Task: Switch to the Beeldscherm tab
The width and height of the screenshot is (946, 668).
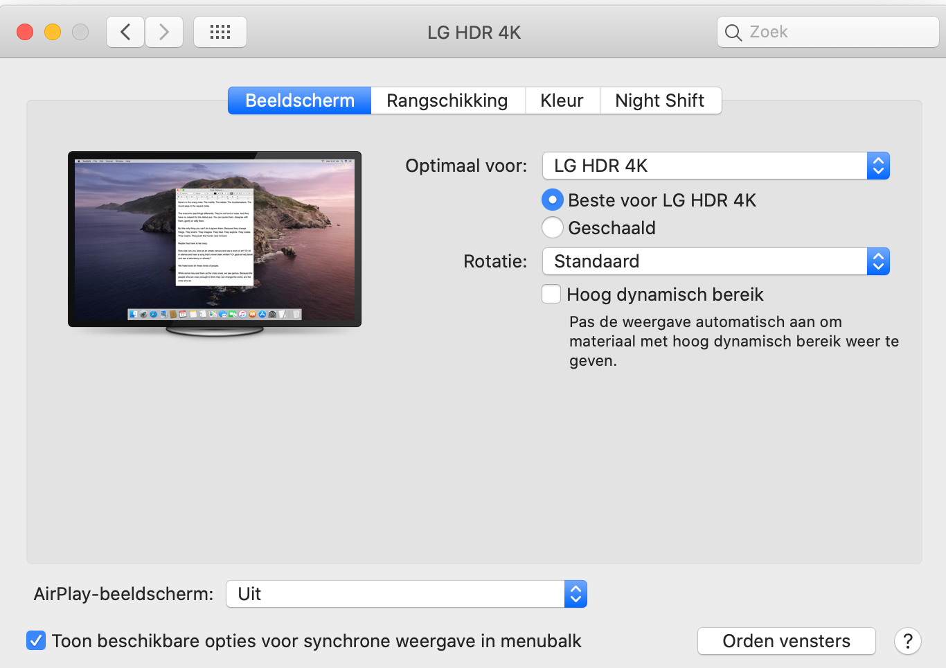Action: pos(300,100)
